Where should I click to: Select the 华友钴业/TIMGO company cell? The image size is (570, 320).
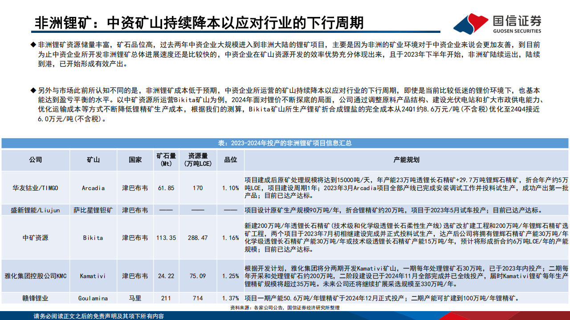pos(36,188)
